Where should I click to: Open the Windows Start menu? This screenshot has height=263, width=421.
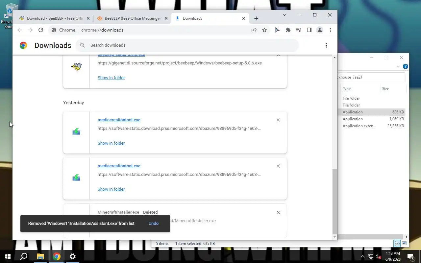pos(8,256)
